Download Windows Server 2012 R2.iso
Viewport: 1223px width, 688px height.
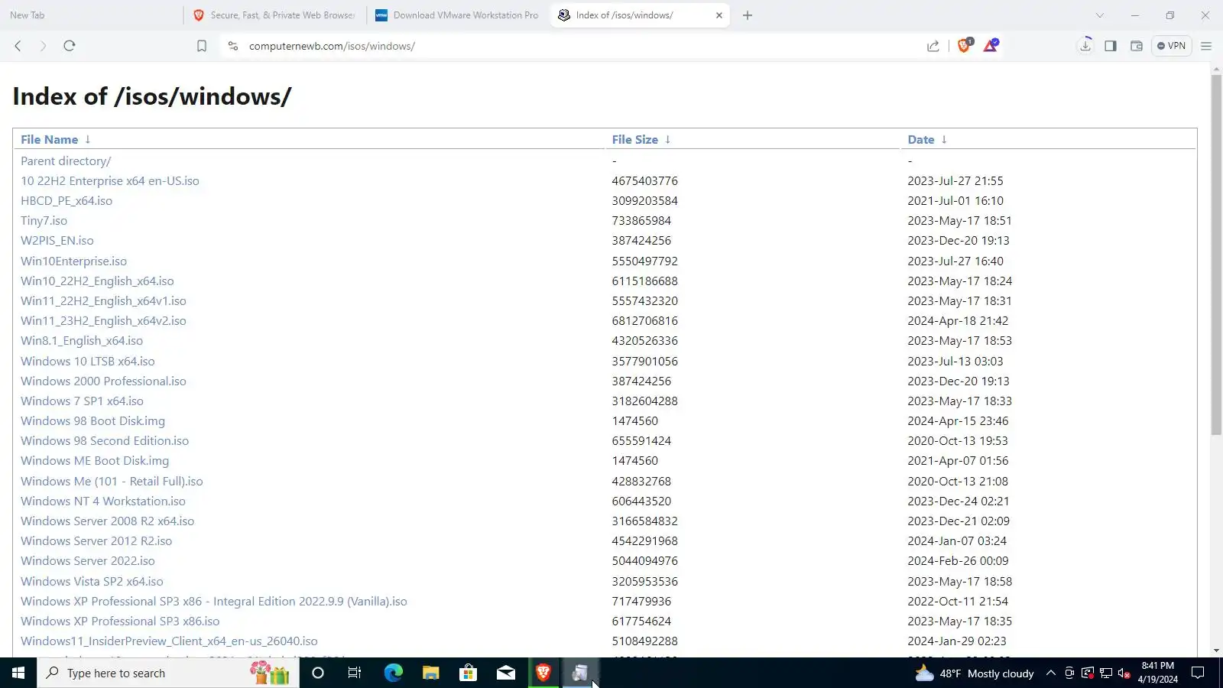96,541
